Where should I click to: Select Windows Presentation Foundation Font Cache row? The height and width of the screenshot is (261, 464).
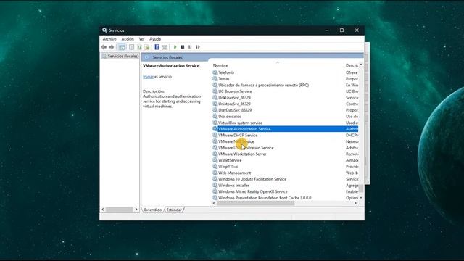tap(285, 198)
